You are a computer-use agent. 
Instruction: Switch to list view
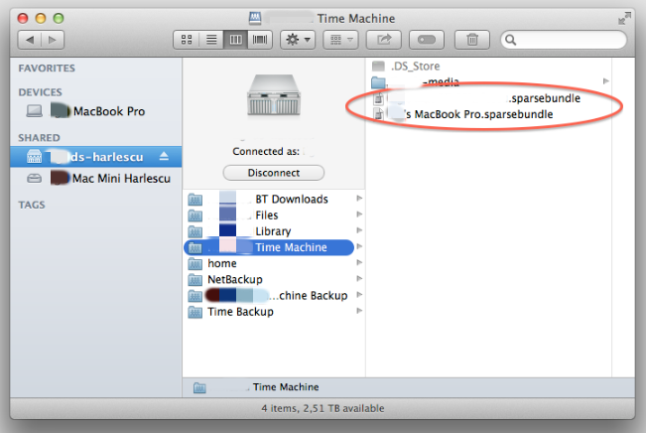point(209,40)
